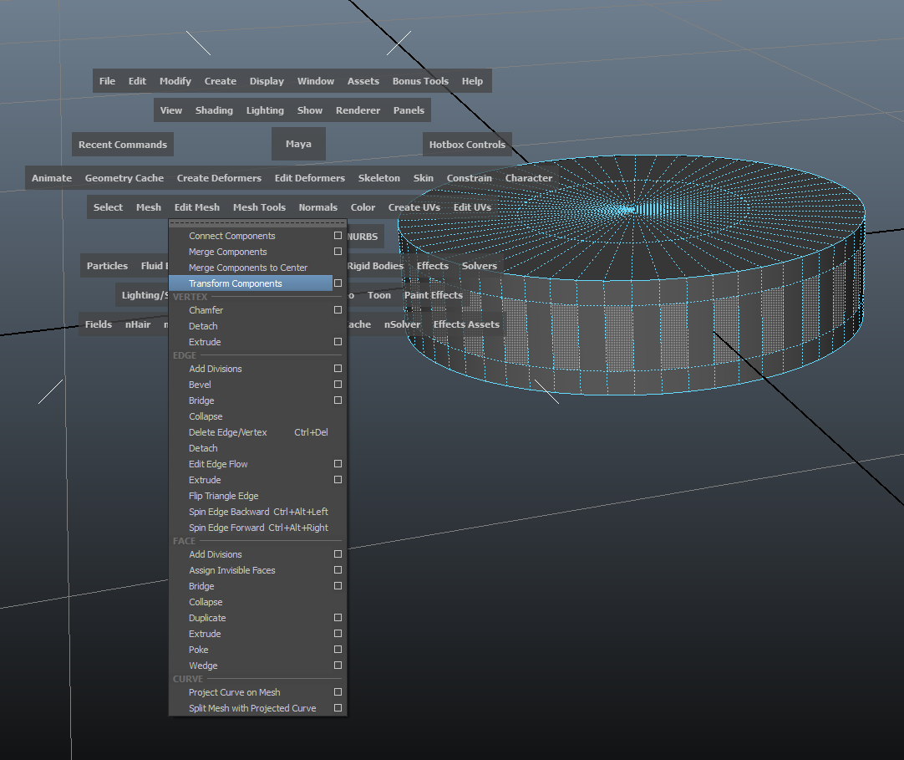Open the Modify hotbox menu
This screenshot has width=904, height=760.
point(175,81)
